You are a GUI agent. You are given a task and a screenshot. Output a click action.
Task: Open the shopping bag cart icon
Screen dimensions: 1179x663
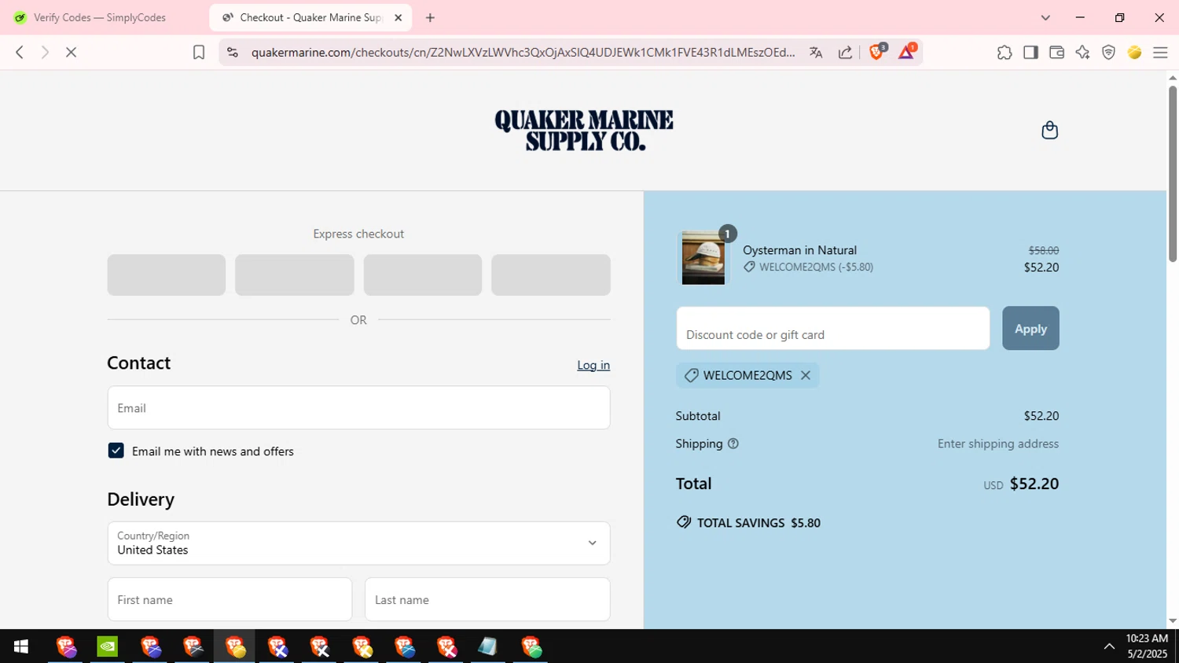point(1049,130)
